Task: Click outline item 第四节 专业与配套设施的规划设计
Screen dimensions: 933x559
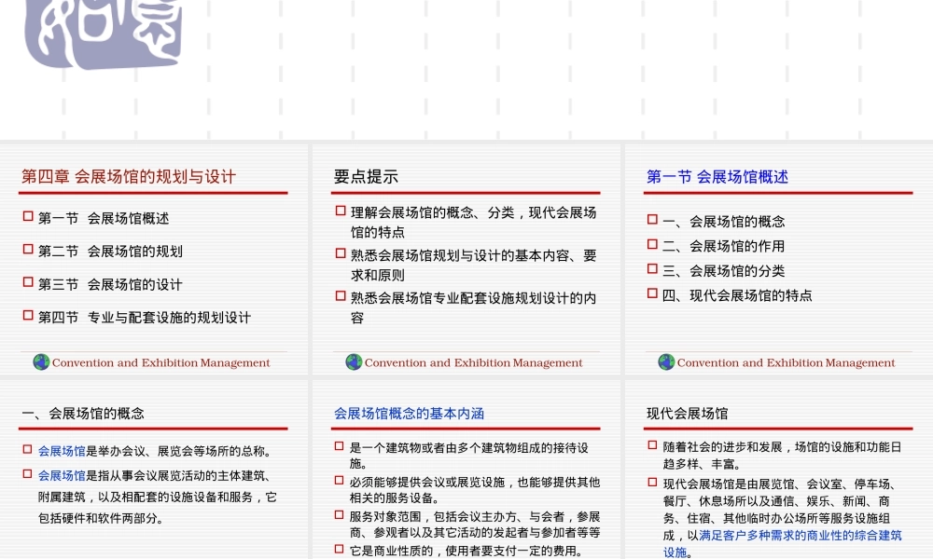Action: click(145, 317)
